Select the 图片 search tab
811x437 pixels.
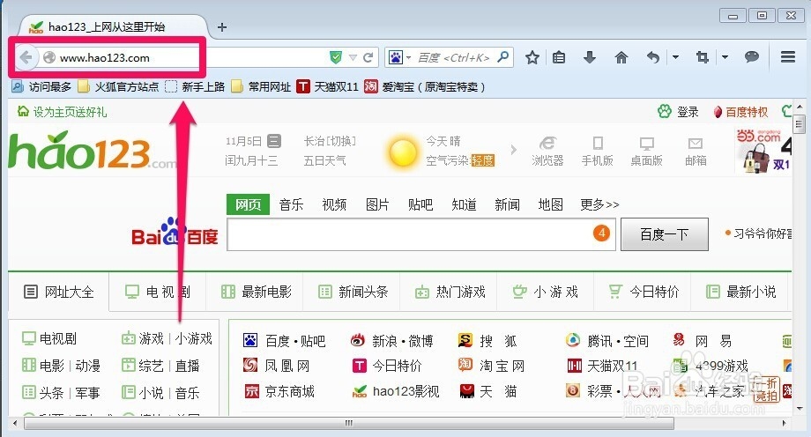[377, 204]
